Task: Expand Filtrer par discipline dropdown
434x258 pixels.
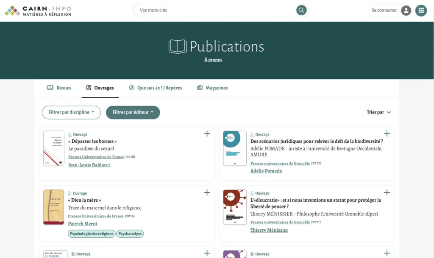Action: 71,112
